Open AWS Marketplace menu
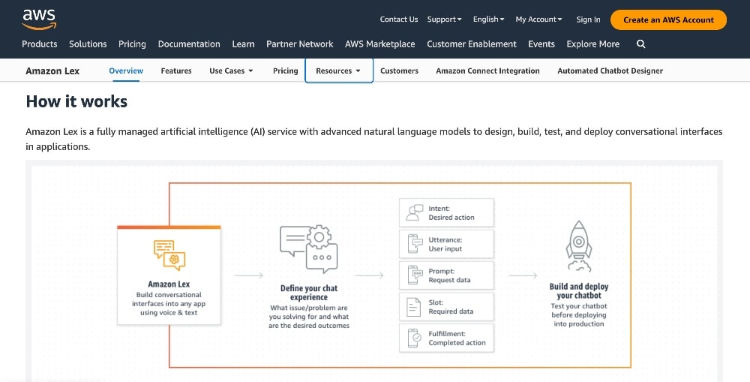The image size is (750, 382). [x=379, y=44]
